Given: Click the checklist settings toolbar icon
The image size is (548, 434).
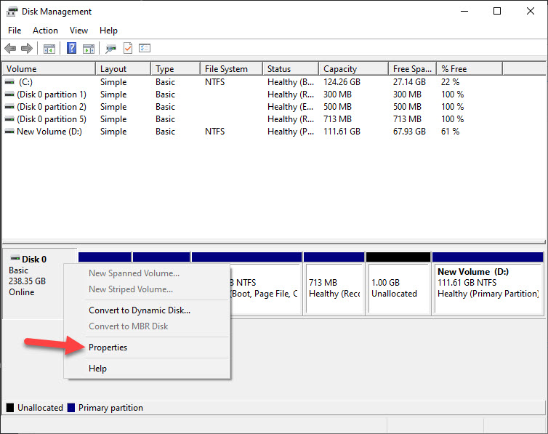Looking at the screenshot, I should (x=145, y=49).
